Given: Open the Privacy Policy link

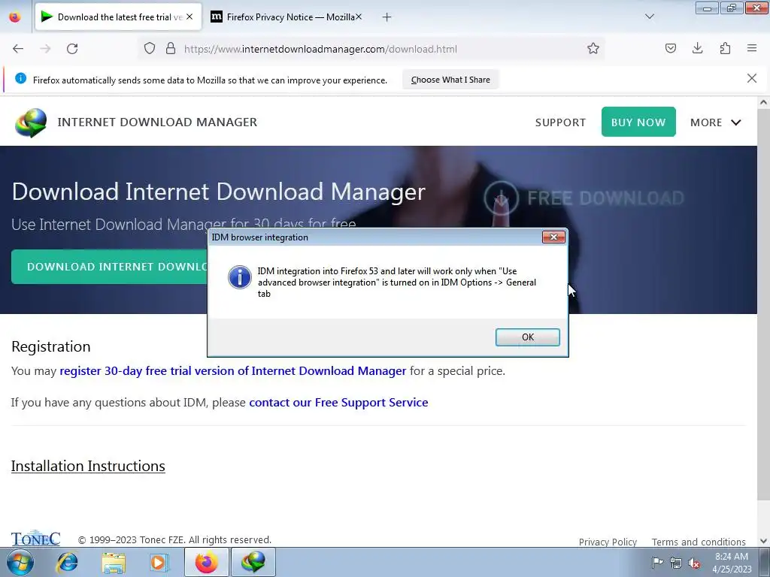Looking at the screenshot, I should 608,542.
